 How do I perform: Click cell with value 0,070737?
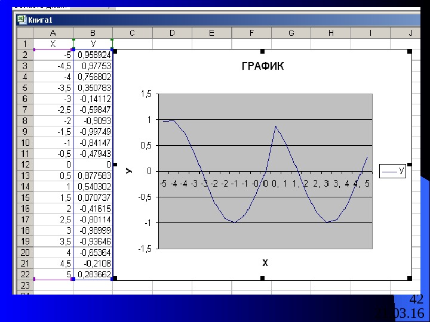[x=93, y=197]
